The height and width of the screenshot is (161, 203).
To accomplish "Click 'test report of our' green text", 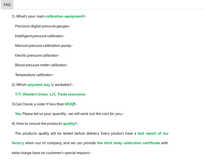I will pos(153,134).
